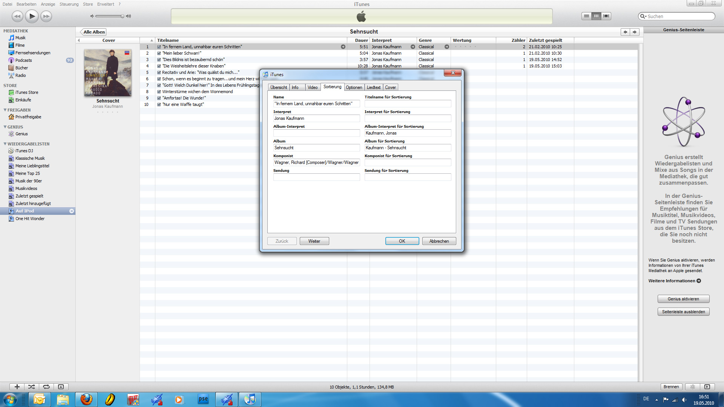This screenshot has width=724, height=407.
Task: Open the Liedtext tab in dialog
Action: [374, 87]
